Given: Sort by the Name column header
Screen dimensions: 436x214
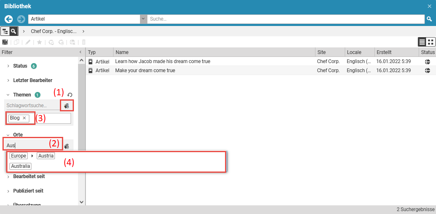Looking at the screenshot, I should (x=122, y=52).
